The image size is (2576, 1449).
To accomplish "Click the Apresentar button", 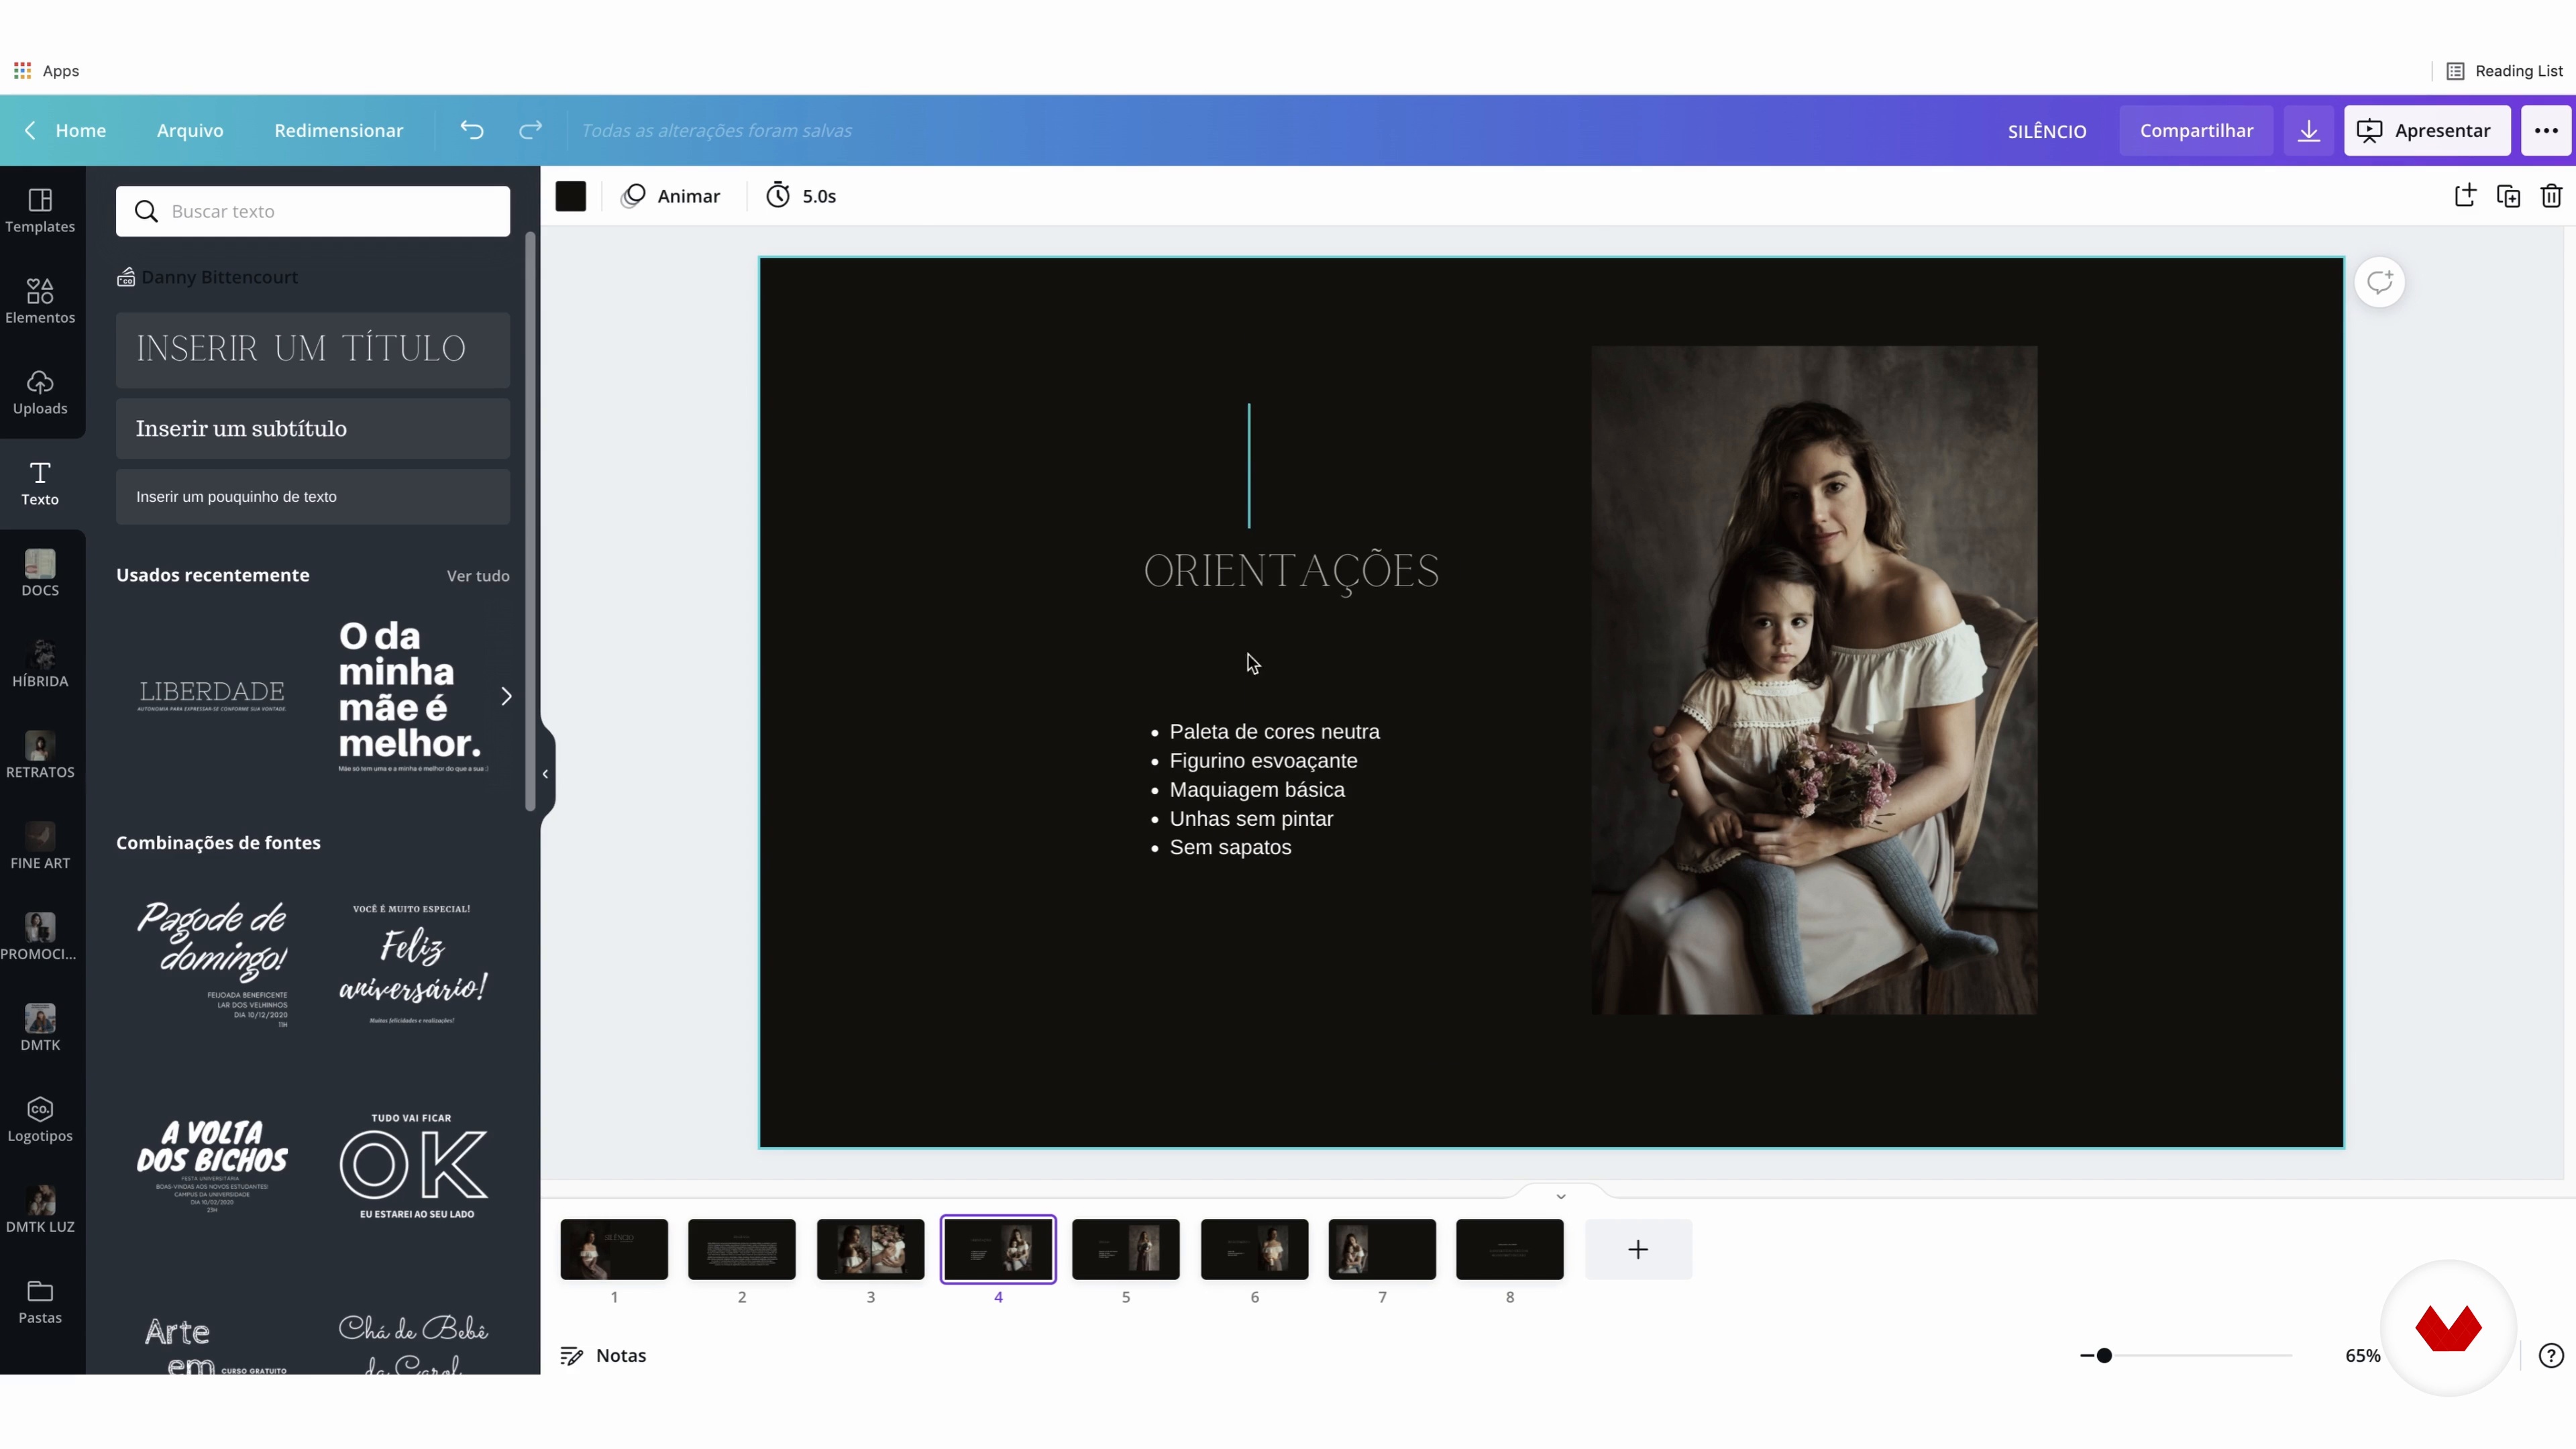I will [2427, 130].
